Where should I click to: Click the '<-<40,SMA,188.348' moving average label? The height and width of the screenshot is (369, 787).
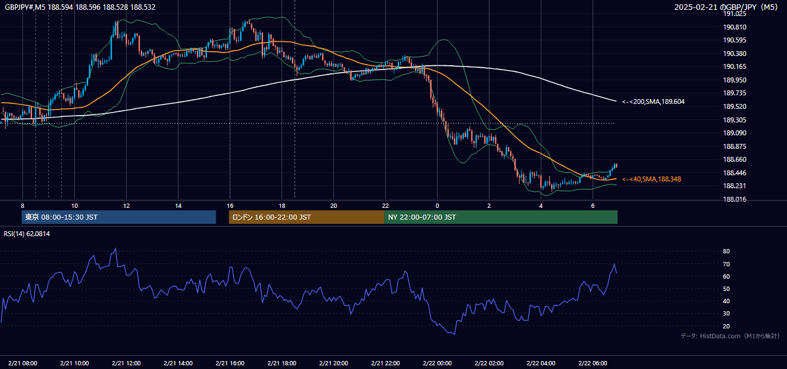[x=652, y=179]
